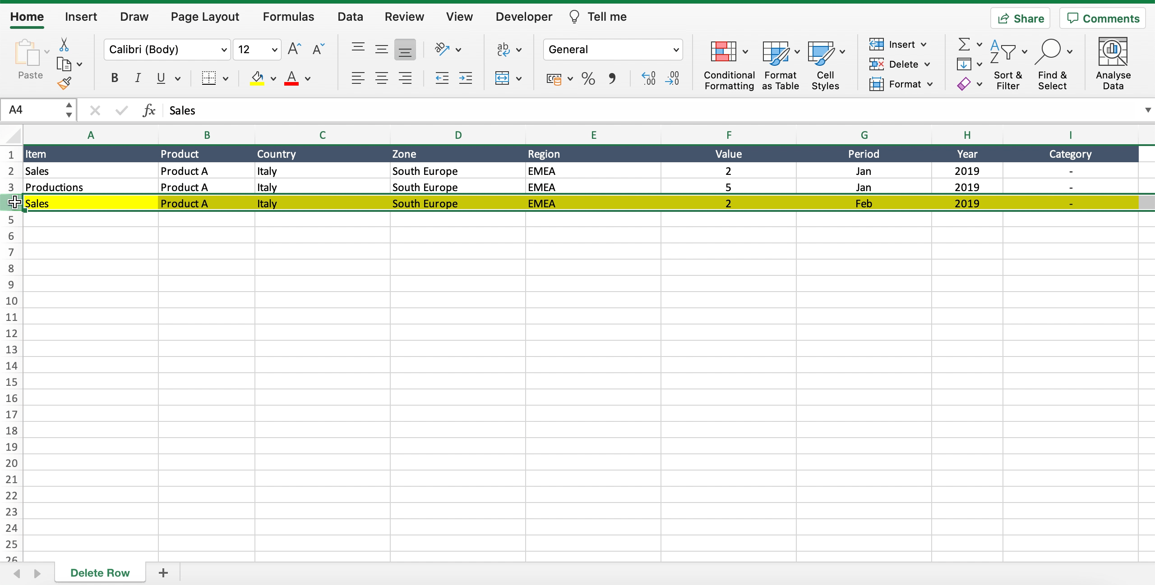This screenshot has width=1155, height=585.
Task: Click the Share button
Action: pos(1020,18)
